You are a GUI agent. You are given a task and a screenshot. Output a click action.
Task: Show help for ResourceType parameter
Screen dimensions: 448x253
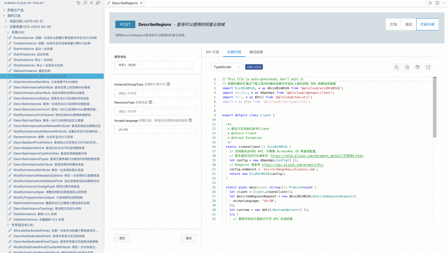click(x=150, y=102)
